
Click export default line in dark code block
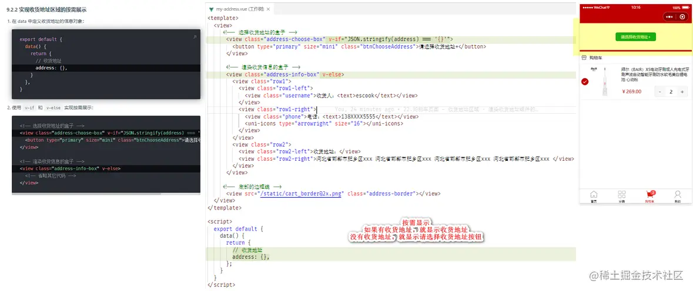[41, 39]
